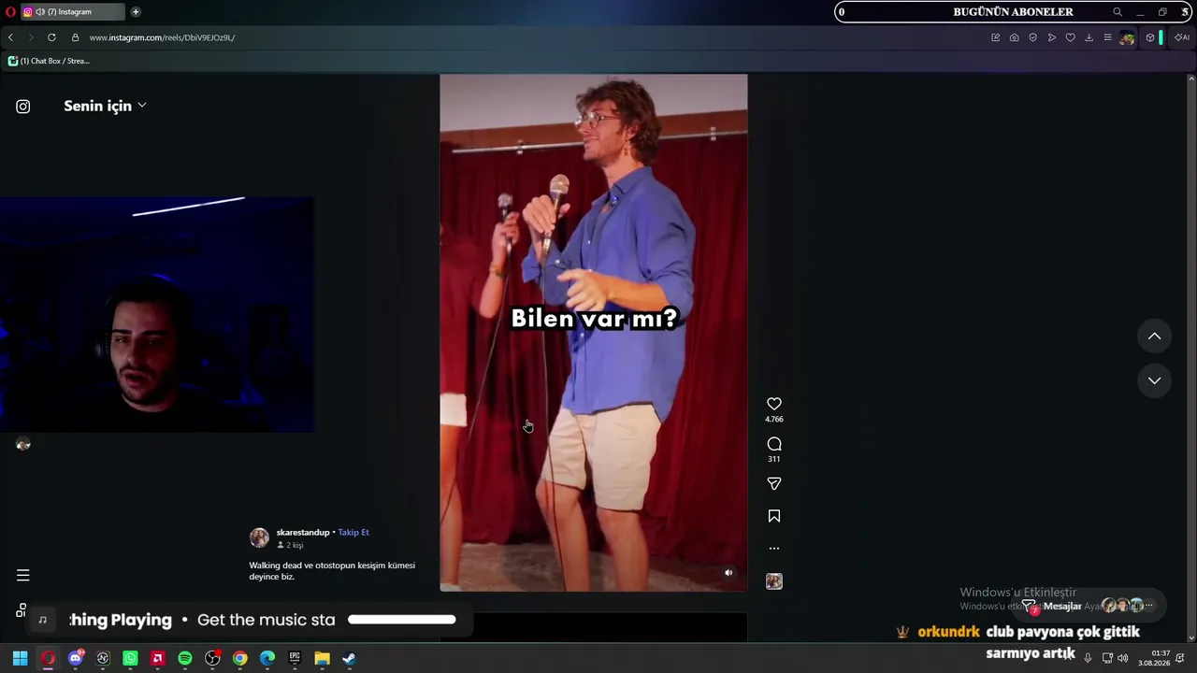Save the reel with the bookmark icon
This screenshot has width=1197, height=673.
pos(774,516)
